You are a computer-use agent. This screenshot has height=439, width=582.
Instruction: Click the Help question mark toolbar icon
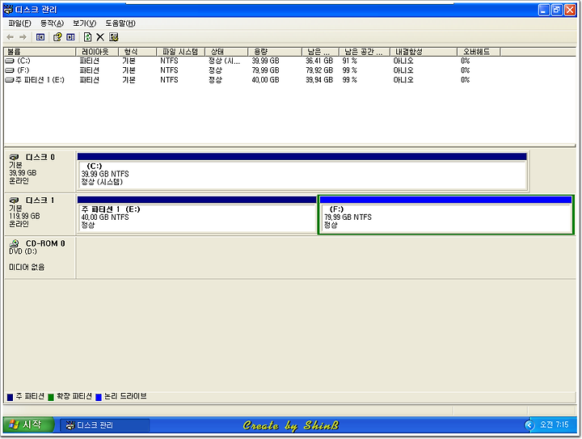point(57,37)
